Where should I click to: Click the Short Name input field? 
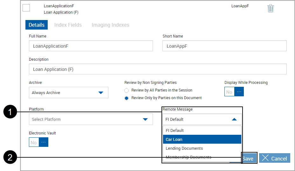[x=224, y=46]
